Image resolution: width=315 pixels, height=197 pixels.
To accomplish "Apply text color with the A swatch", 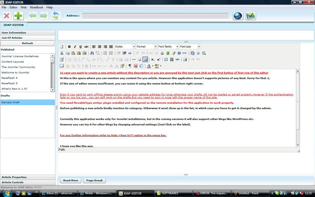I will point(149,66).
